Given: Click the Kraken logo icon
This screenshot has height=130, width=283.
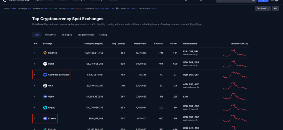Looking at the screenshot, I should tap(45, 119).
